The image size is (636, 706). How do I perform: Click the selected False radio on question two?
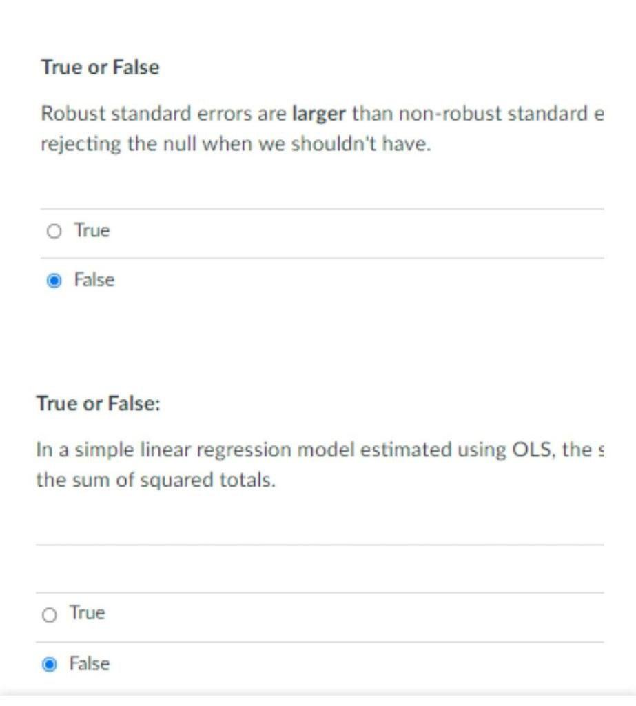point(50,664)
